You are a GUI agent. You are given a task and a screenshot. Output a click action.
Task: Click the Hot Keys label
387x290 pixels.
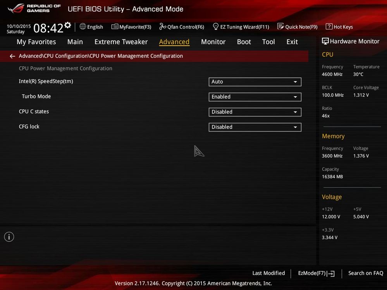click(x=343, y=27)
